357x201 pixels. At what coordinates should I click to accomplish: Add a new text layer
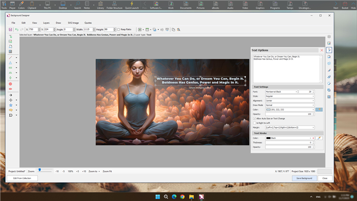pos(11,36)
